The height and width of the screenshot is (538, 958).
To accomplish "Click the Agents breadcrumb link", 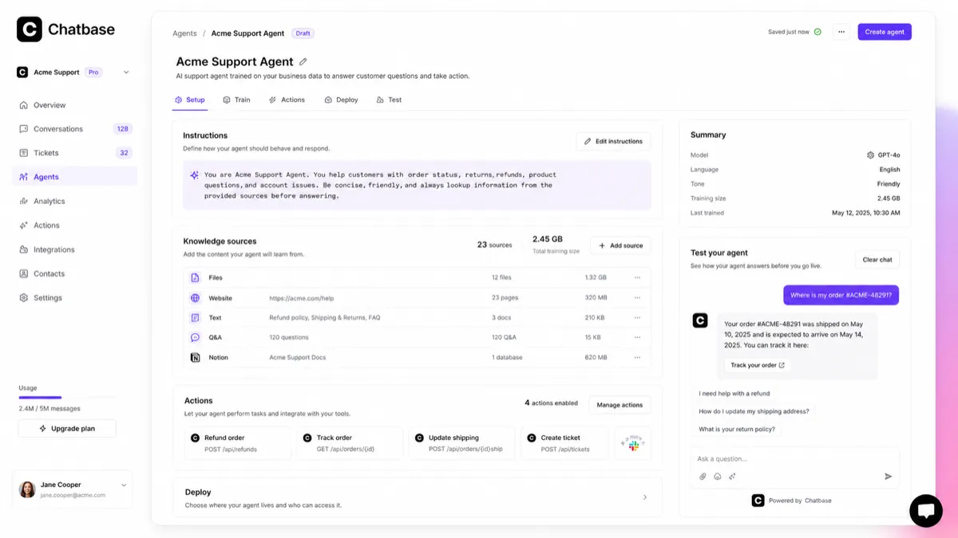I will (184, 33).
